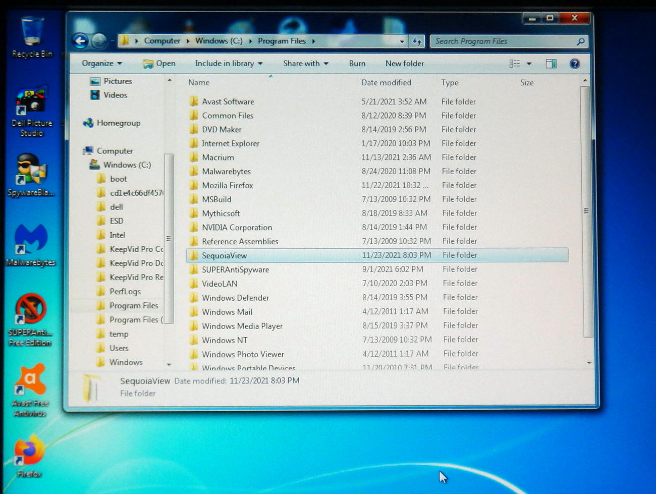The height and width of the screenshot is (494, 656).
Task: Select the SequoiaView folder row
Action: (377, 255)
